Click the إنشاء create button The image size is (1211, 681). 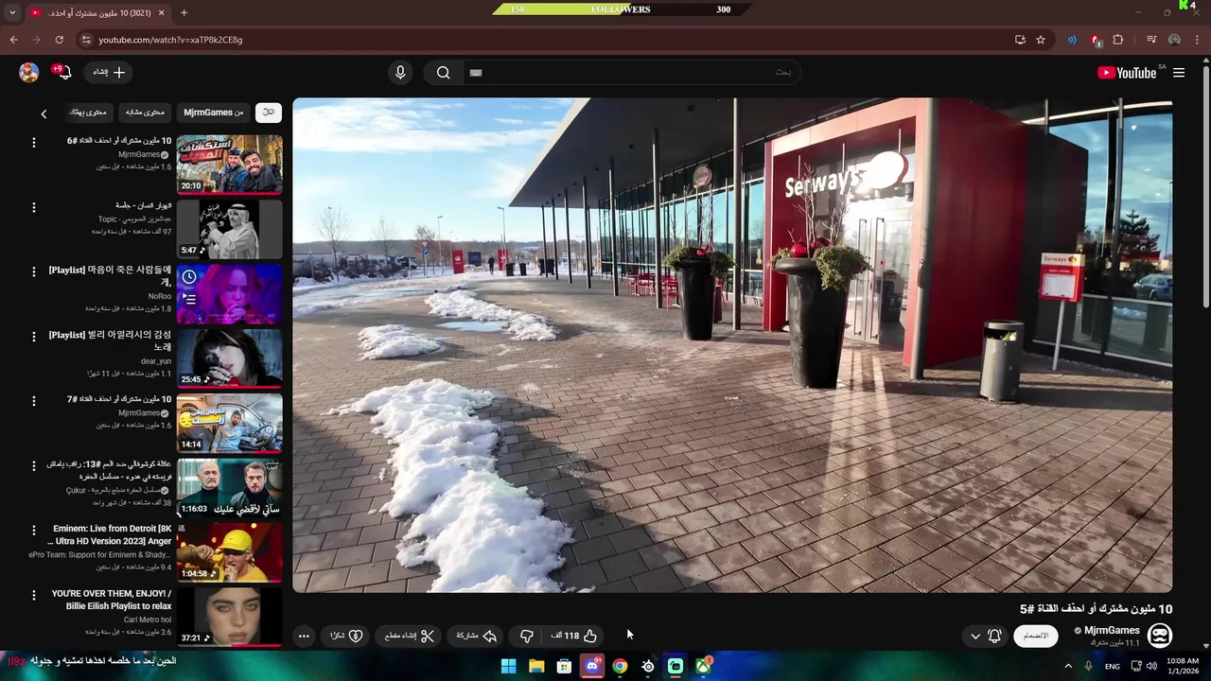pyautogui.click(x=109, y=72)
